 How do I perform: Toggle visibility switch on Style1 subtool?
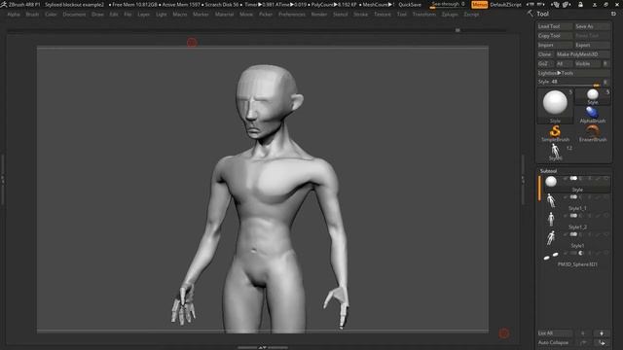573,234
